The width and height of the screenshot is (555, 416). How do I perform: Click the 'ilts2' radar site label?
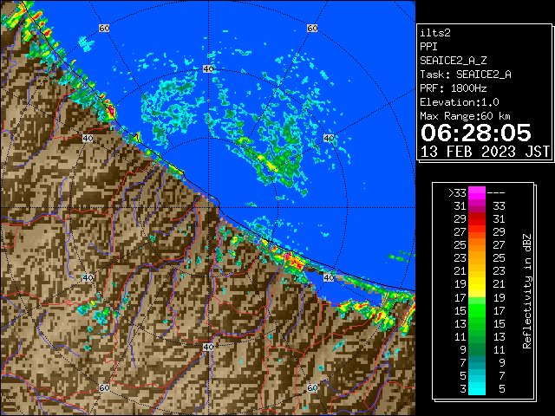pos(435,33)
